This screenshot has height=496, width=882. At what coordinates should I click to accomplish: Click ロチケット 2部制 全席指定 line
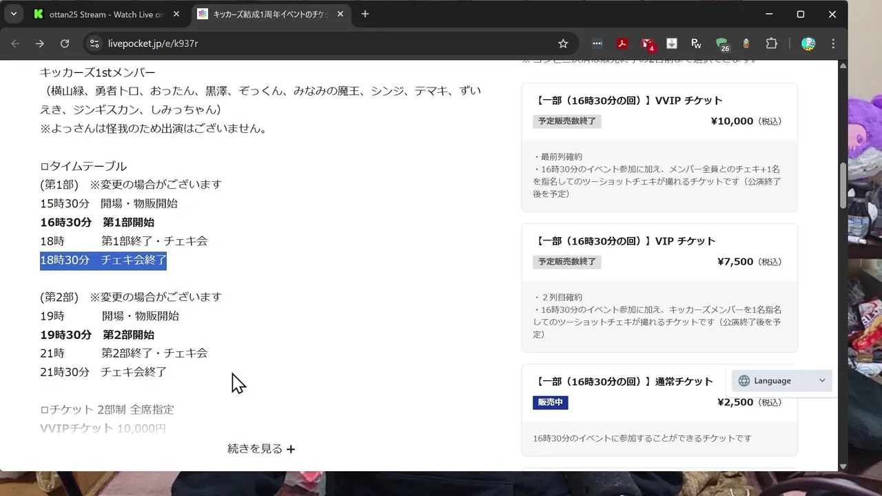tap(107, 410)
